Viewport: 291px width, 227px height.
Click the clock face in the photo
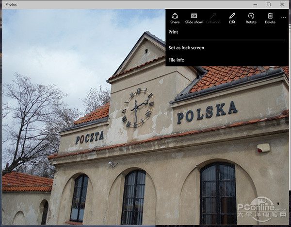click(138, 107)
